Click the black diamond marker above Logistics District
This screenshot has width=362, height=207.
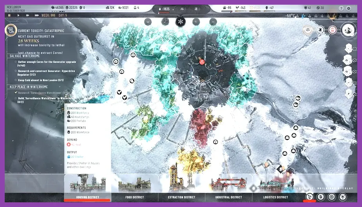tap(281, 169)
